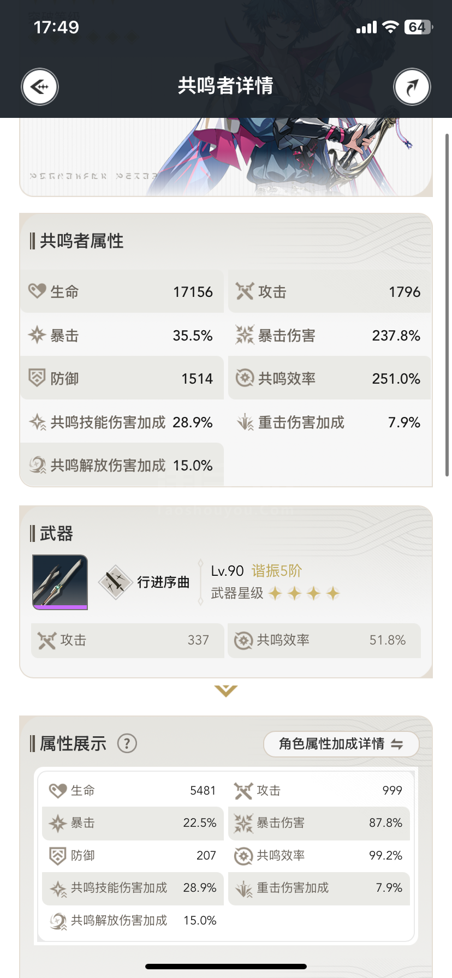
Task: Click the vertical scrollbar on the right edge
Action: click(448, 305)
